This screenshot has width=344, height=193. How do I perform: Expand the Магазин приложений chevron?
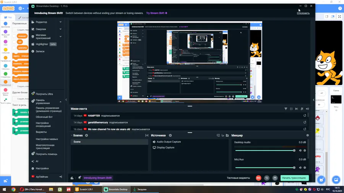coord(60,37)
